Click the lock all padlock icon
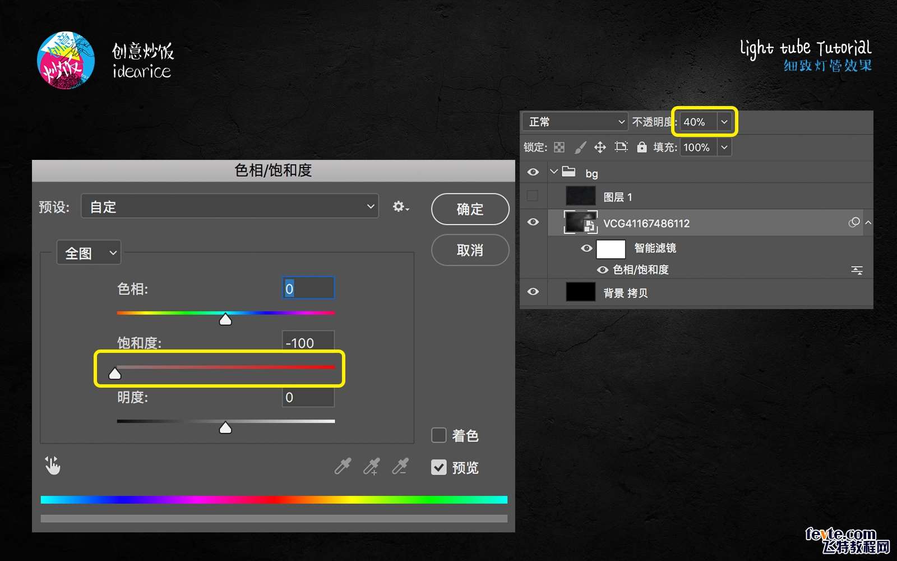This screenshot has height=561, width=897. (642, 148)
